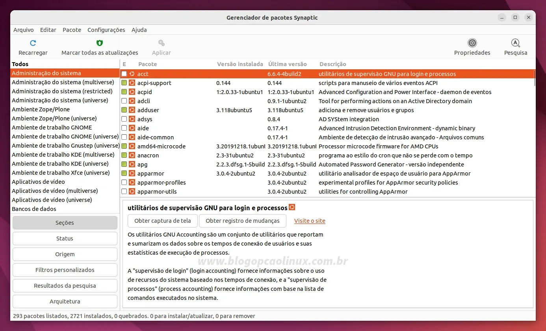Click Ubuntu supported icon in acpid row
The height and width of the screenshot is (331, 546).
132,92
